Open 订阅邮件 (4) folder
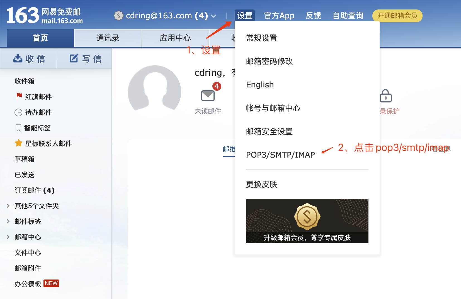461x299 pixels. click(x=35, y=190)
